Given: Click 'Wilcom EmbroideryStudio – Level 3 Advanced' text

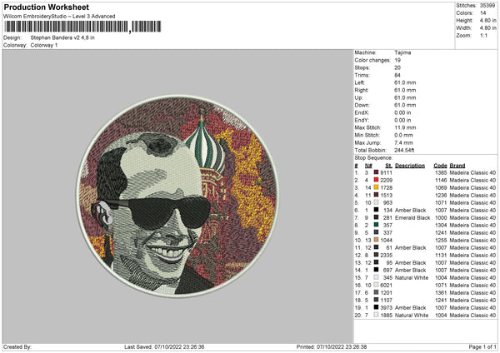Looking at the screenshot, I should [59, 17].
